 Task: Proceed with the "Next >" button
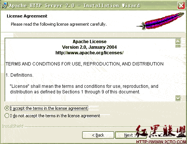(x=131, y=135)
